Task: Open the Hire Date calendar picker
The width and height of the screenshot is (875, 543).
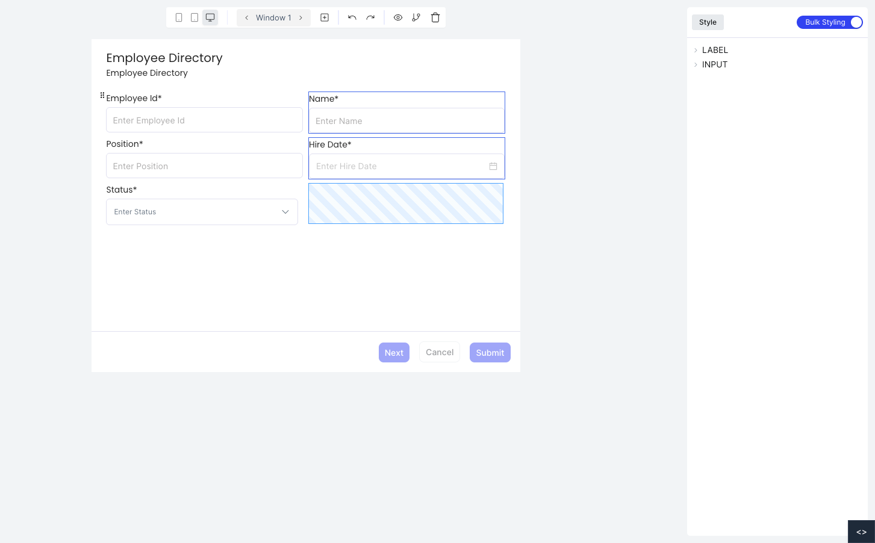Action: [493, 166]
